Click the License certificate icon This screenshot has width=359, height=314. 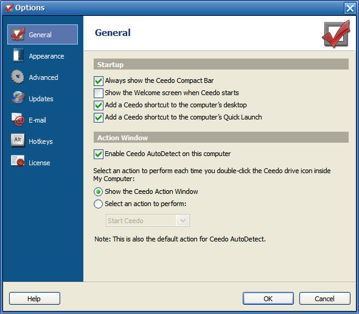pyautogui.click(x=18, y=161)
